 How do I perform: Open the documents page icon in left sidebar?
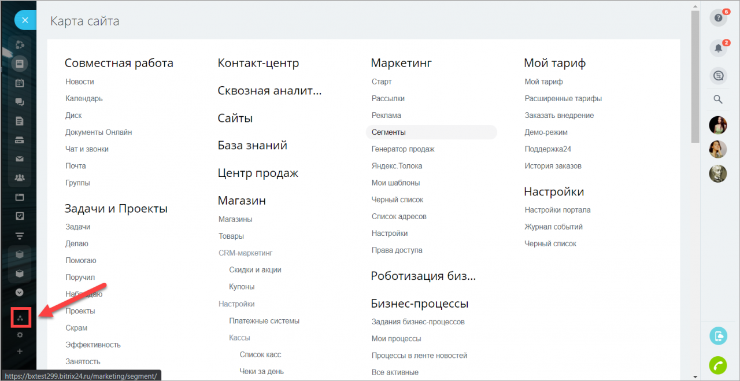pos(20,121)
